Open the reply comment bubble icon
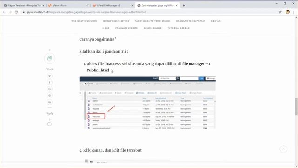Image resolution: width=298 pixels, height=168 pixels. click(49, 124)
